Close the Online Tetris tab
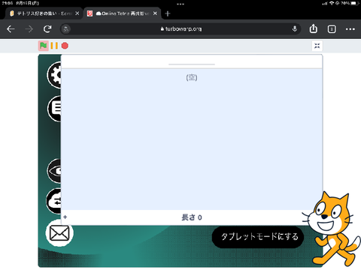361x270 pixels. click(155, 13)
